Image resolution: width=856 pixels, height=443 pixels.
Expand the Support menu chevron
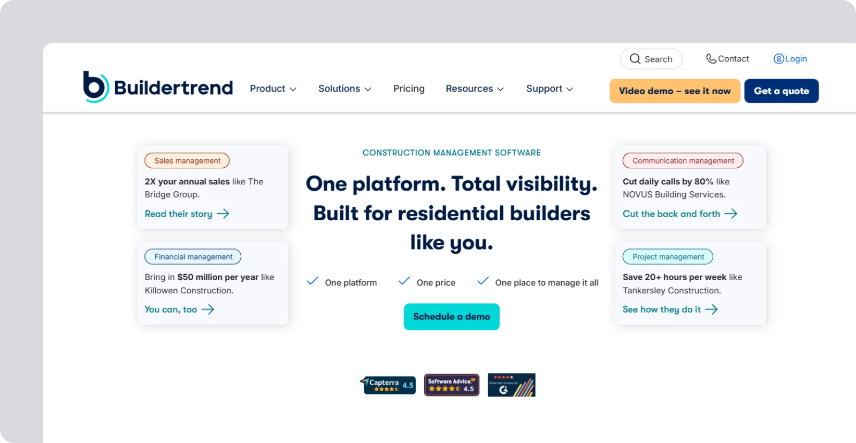(x=570, y=89)
